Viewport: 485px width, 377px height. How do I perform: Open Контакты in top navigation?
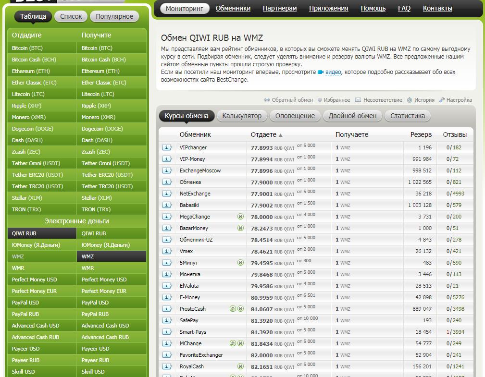[437, 8]
